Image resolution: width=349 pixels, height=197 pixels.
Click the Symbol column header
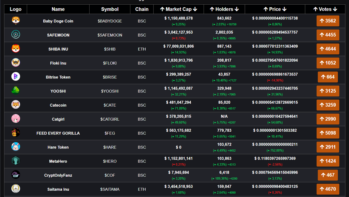[110, 9]
